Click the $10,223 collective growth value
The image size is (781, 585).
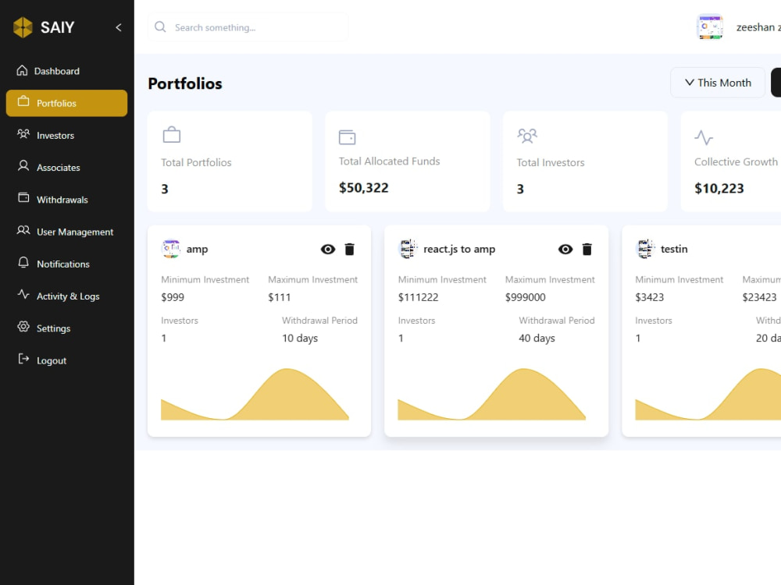click(719, 188)
